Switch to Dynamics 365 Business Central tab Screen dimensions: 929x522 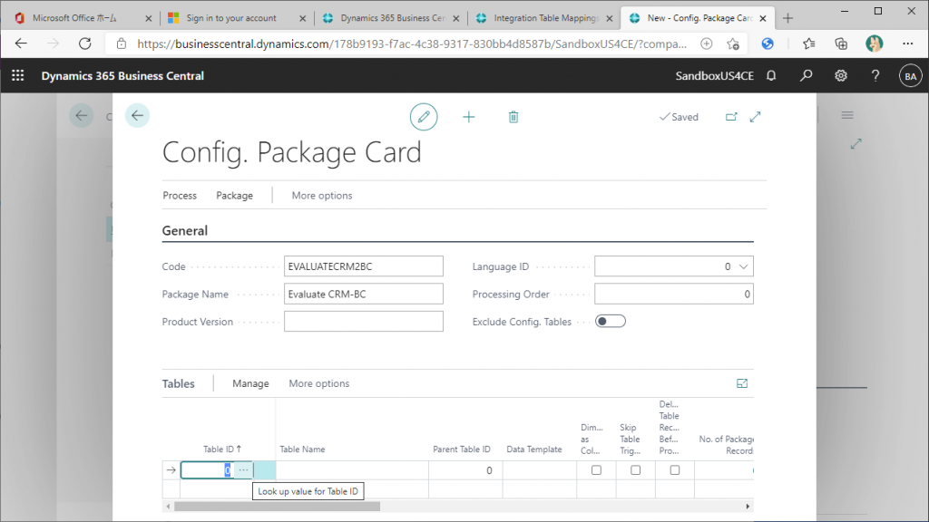[x=391, y=18]
